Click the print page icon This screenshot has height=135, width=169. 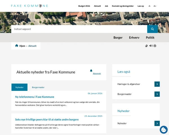click(x=155, y=46)
